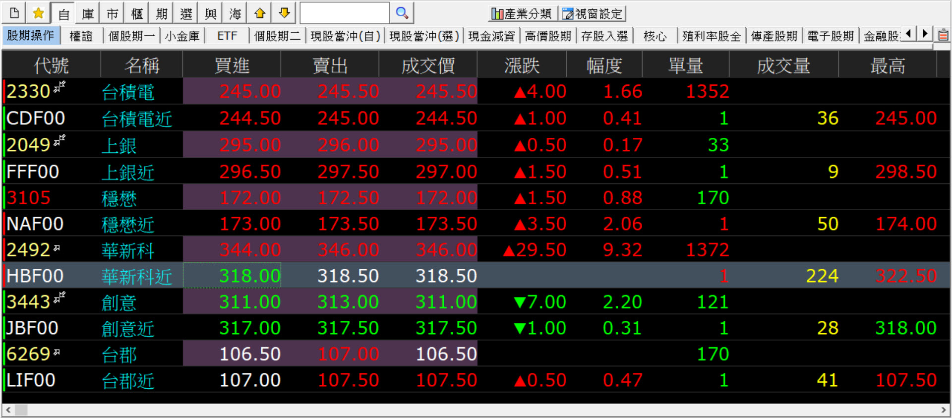The image size is (952, 418).
Task: Switch to the ETF tab
Action: (227, 36)
